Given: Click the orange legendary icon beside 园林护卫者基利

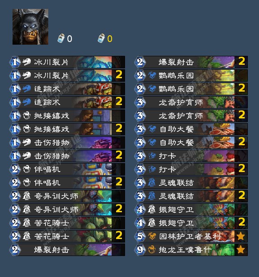Looking at the screenshot, I should 152,236.
